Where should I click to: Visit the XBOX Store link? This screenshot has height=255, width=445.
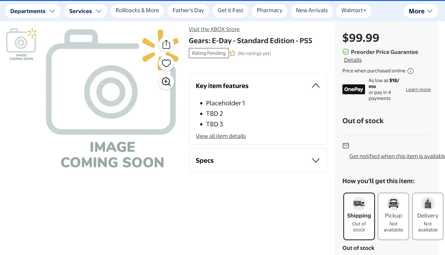(x=214, y=29)
